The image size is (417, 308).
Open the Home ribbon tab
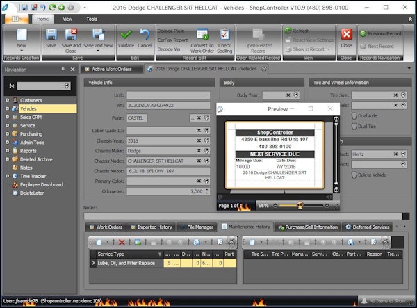(43, 19)
